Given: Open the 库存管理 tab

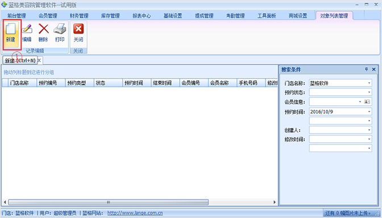Looking at the screenshot, I should pos(110,16).
